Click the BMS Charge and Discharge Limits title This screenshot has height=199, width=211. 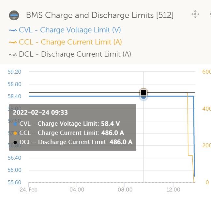pyautogui.click(x=100, y=15)
